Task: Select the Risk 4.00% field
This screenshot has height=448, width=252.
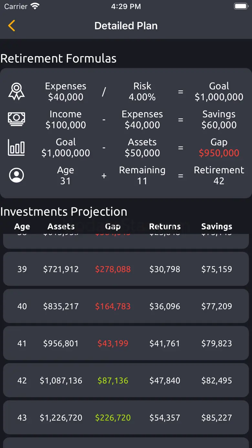Action: 142,91
